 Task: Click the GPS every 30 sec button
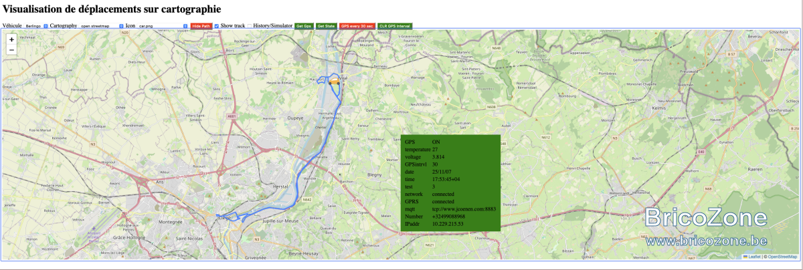pyautogui.click(x=357, y=25)
